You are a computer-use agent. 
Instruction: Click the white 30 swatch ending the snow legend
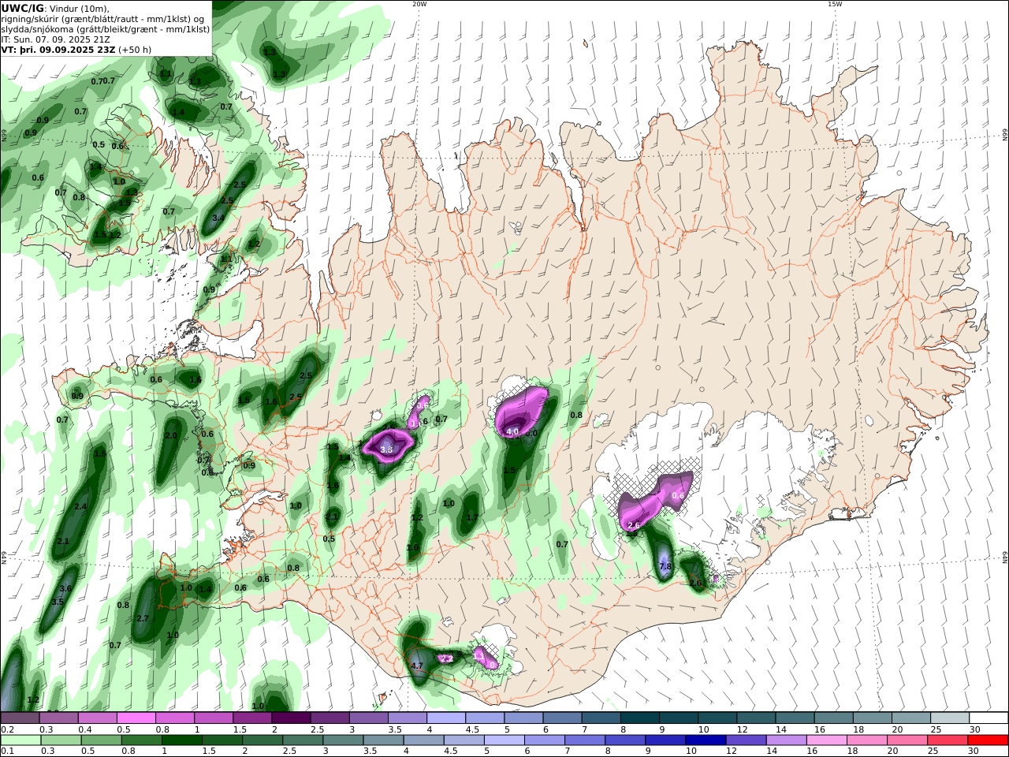988,718
